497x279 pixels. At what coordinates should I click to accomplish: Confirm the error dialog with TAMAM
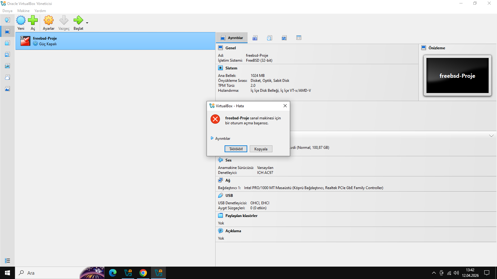236,149
